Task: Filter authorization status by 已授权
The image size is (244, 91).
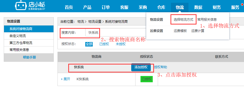Action: [x=104, y=44]
